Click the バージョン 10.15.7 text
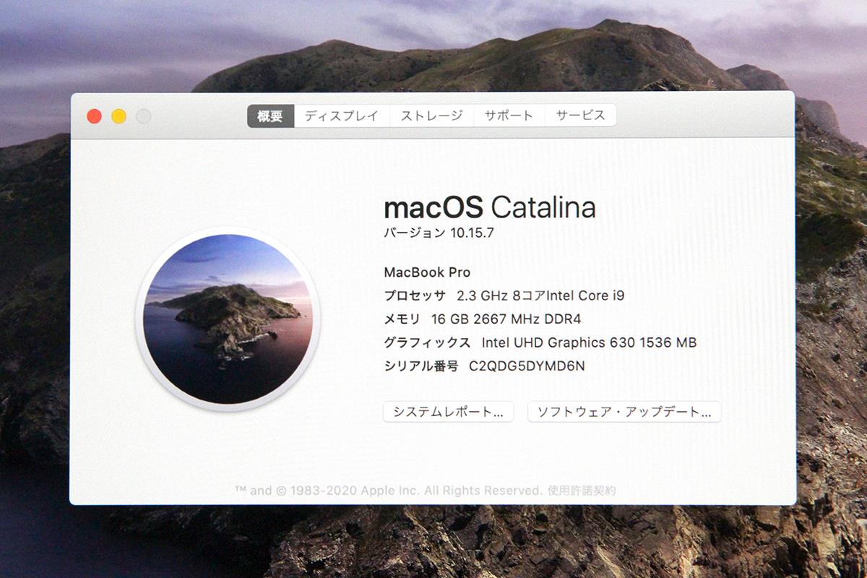The image size is (867, 578). pyautogui.click(x=439, y=233)
